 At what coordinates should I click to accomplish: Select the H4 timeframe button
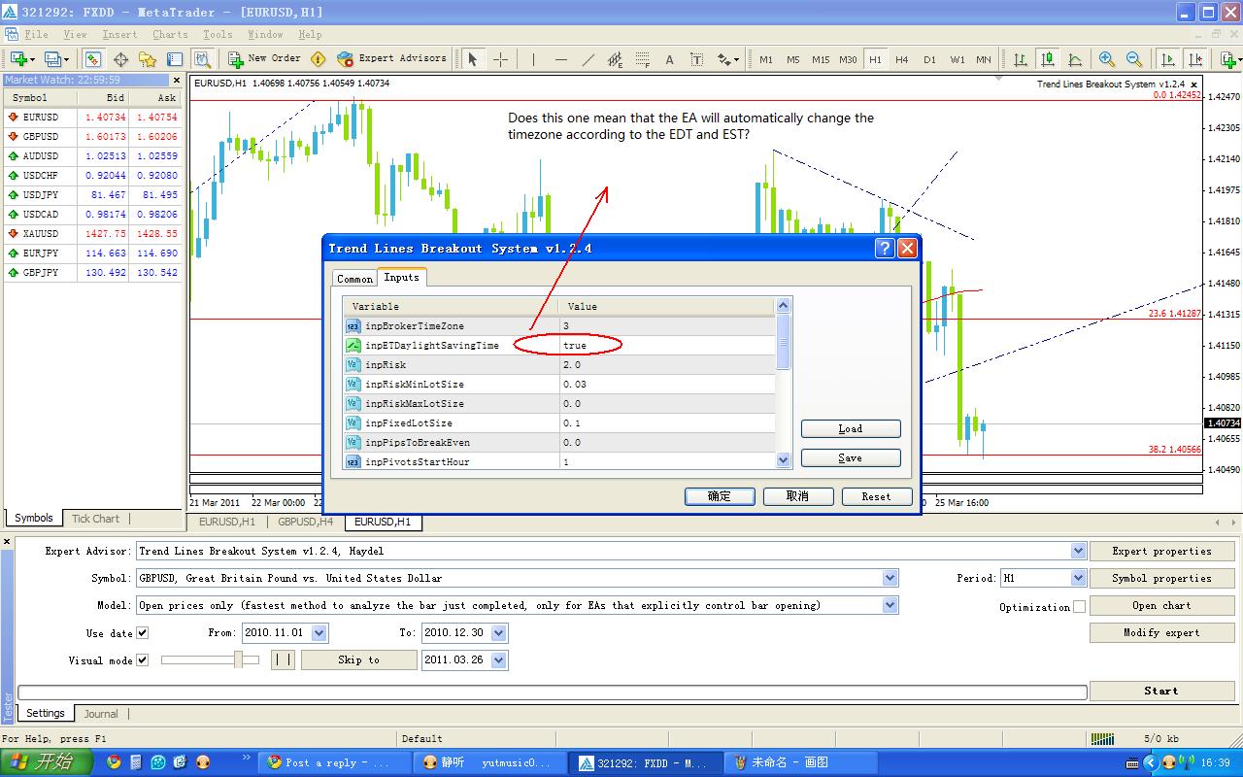[902, 59]
